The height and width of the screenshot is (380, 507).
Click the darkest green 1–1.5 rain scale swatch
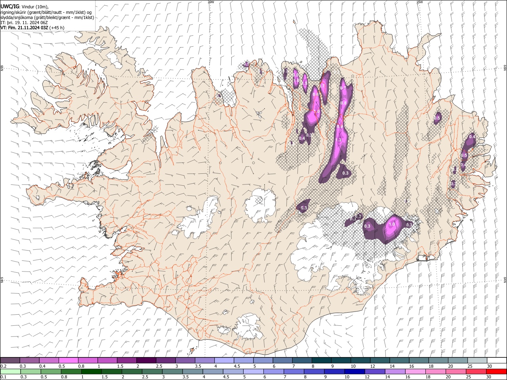pos(91,371)
